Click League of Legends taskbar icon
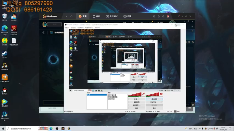Screen dimensions: 234x131 (x=69, y=128)
